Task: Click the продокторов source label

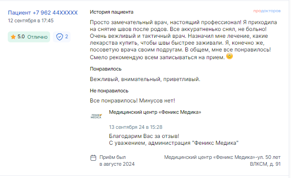Action: pos(267,11)
